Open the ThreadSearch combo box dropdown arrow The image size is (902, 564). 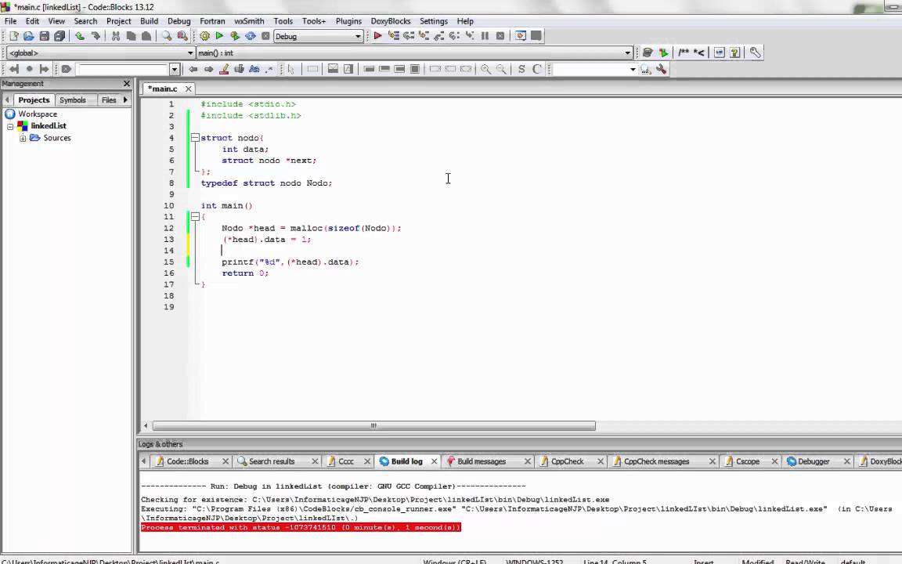[633, 69]
